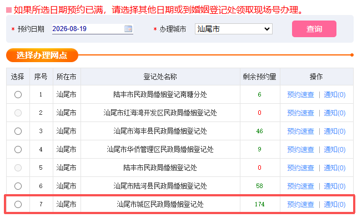Click the 办理城市 field label
The image size is (357, 218).
(x=173, y=29)
